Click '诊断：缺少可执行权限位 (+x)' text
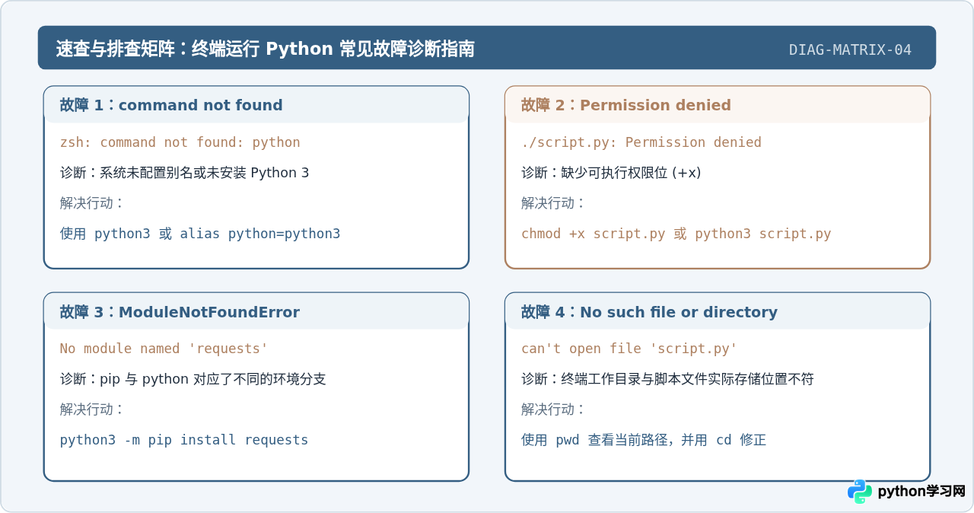The width and height of the screenshot is (974, 513). [x=611, y=173]
